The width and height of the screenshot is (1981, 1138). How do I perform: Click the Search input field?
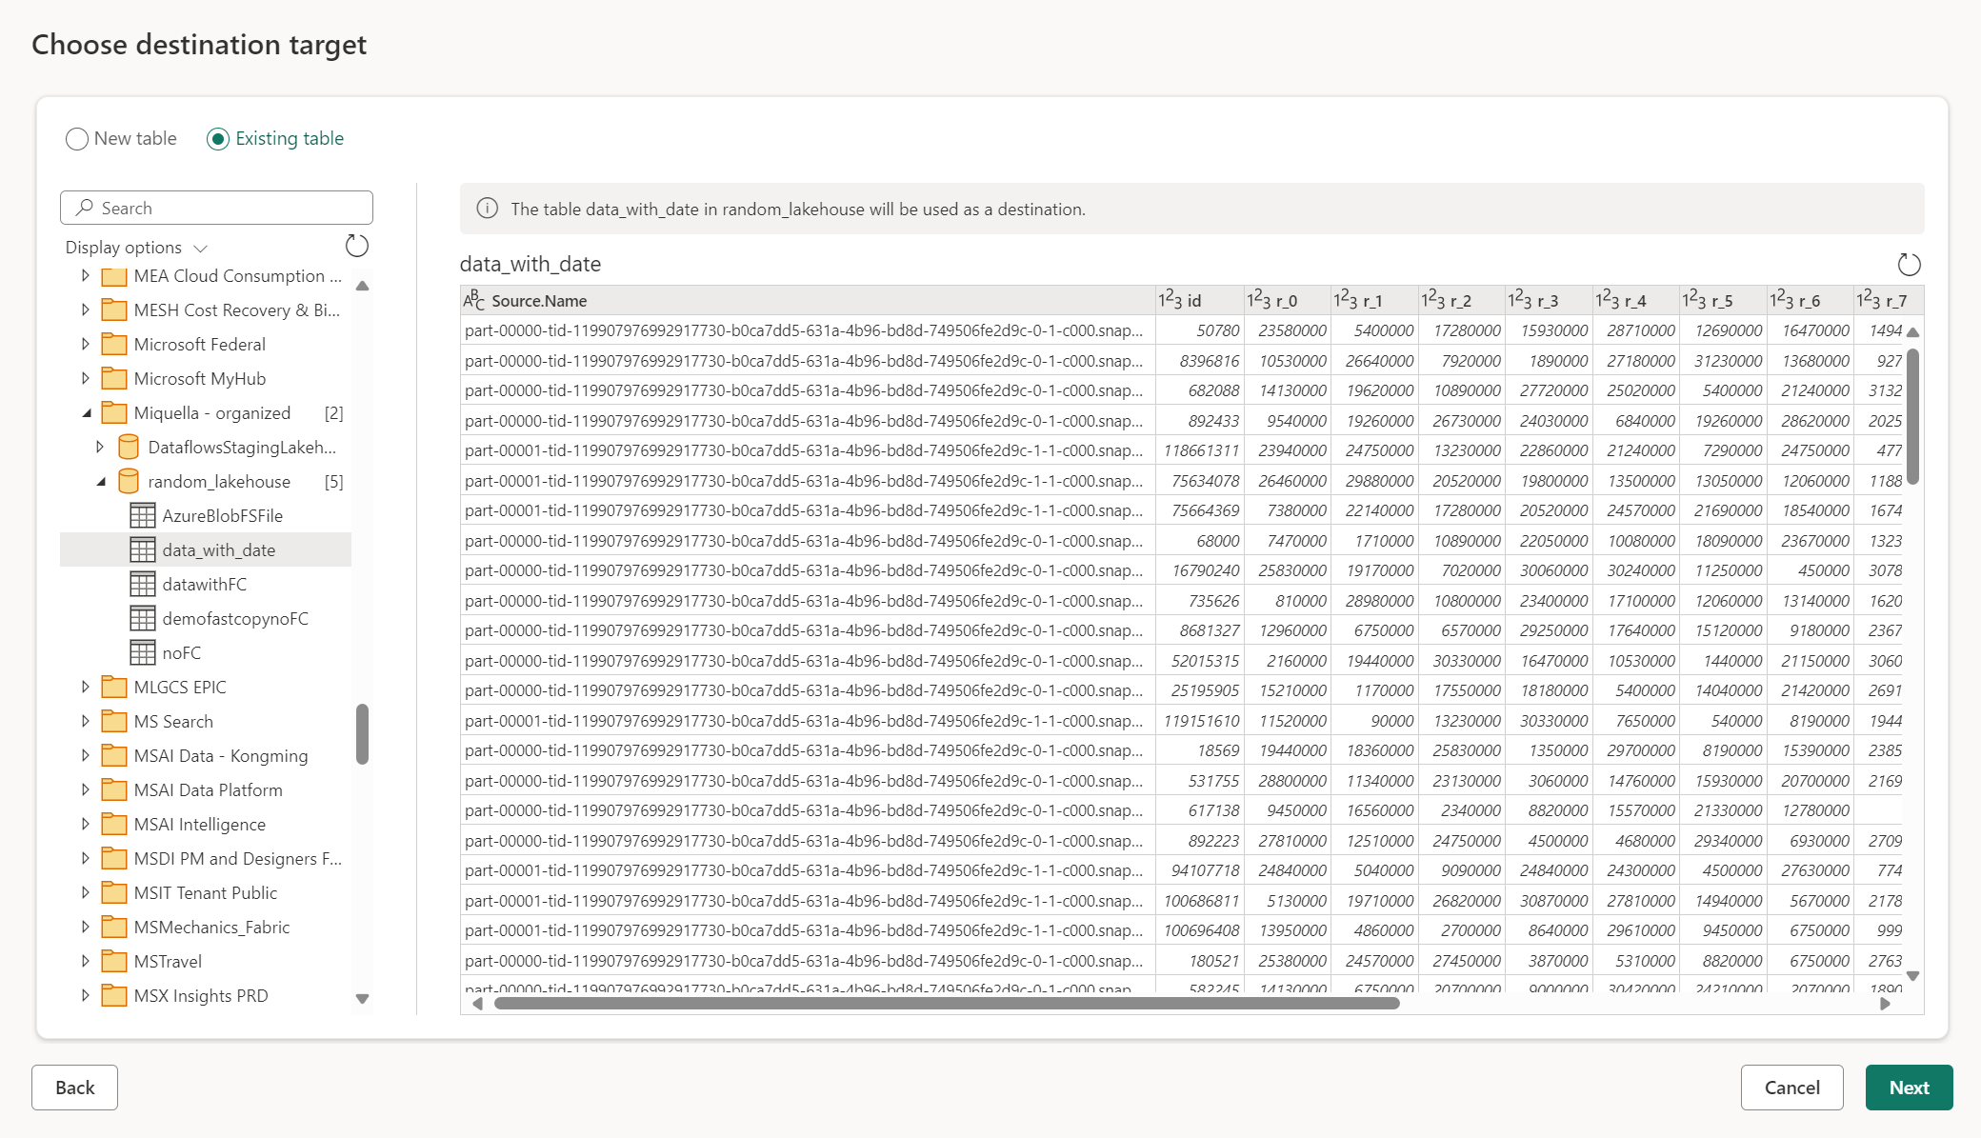pos(216,207)
